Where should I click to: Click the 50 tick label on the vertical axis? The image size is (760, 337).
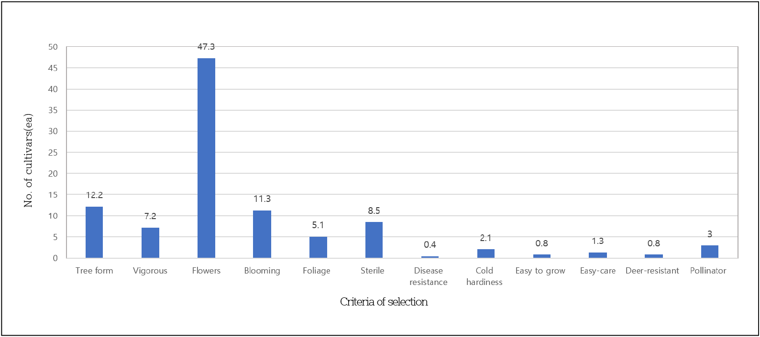coord(53,47)
